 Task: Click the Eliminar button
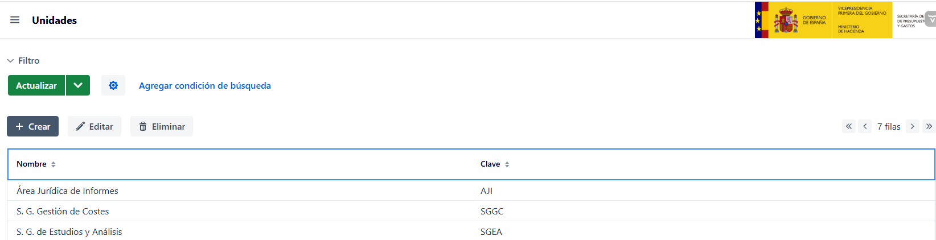[162, 126]
